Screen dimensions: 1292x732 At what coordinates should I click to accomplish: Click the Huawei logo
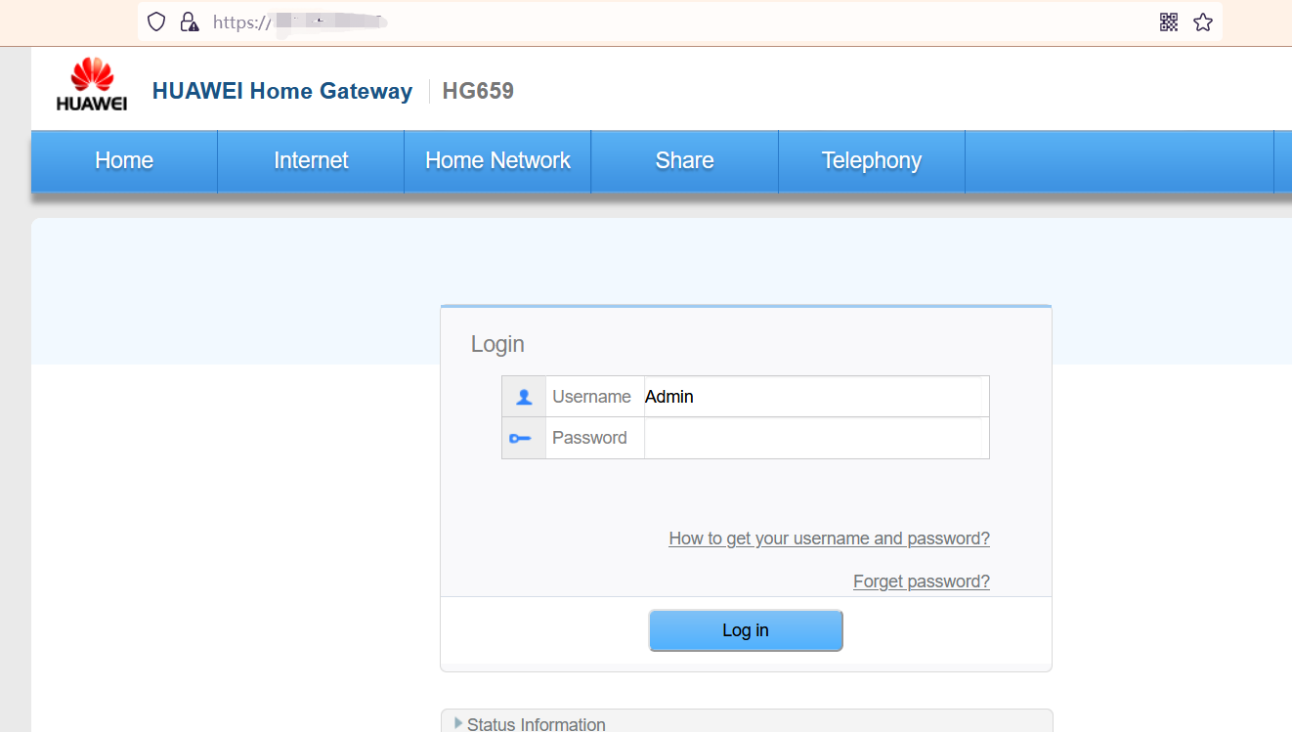92,85
